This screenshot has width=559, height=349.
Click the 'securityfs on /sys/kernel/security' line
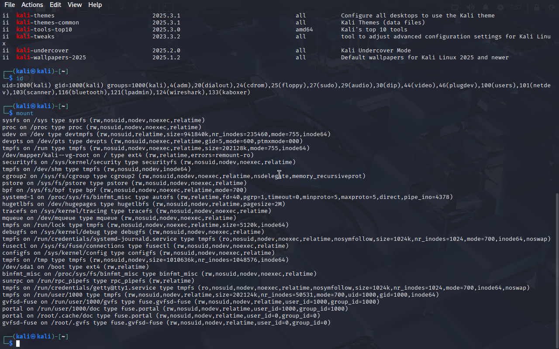tap(149, 162)
